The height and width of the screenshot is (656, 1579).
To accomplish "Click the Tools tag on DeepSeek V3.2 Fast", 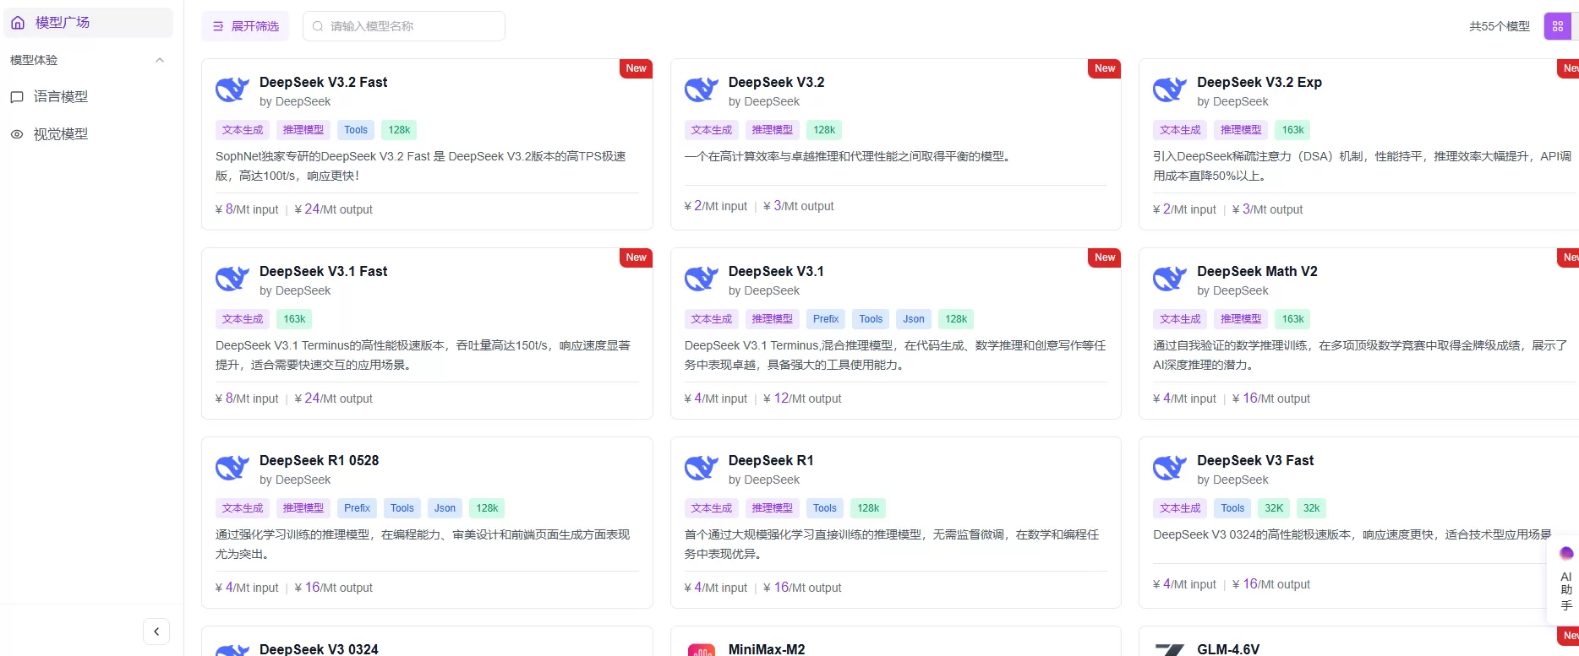I will click(x=356, y=130).
